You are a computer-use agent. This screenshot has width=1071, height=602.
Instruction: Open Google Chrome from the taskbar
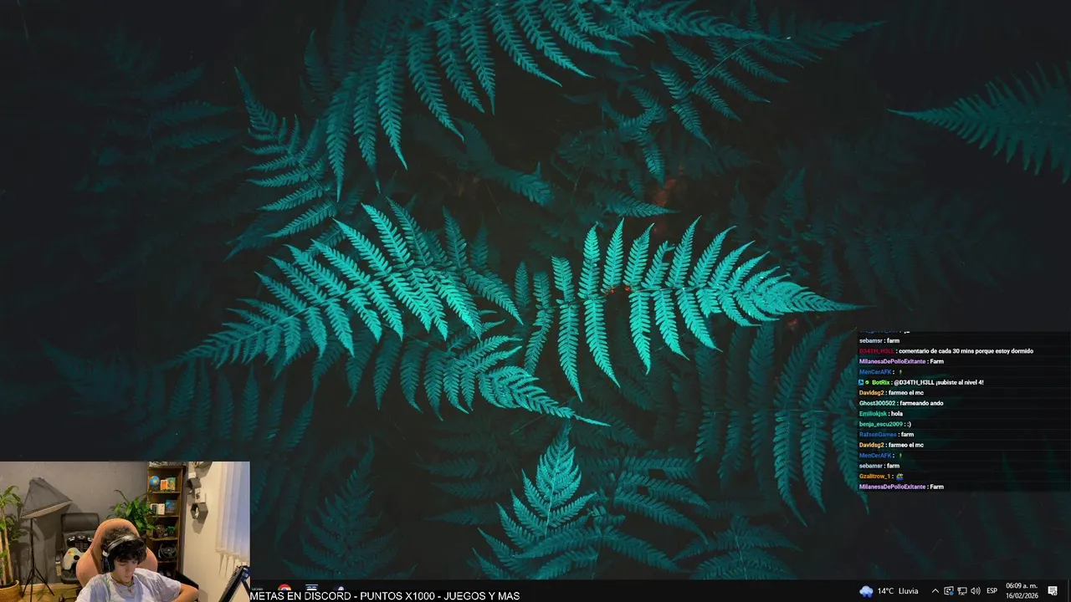(x=285, y=588)
